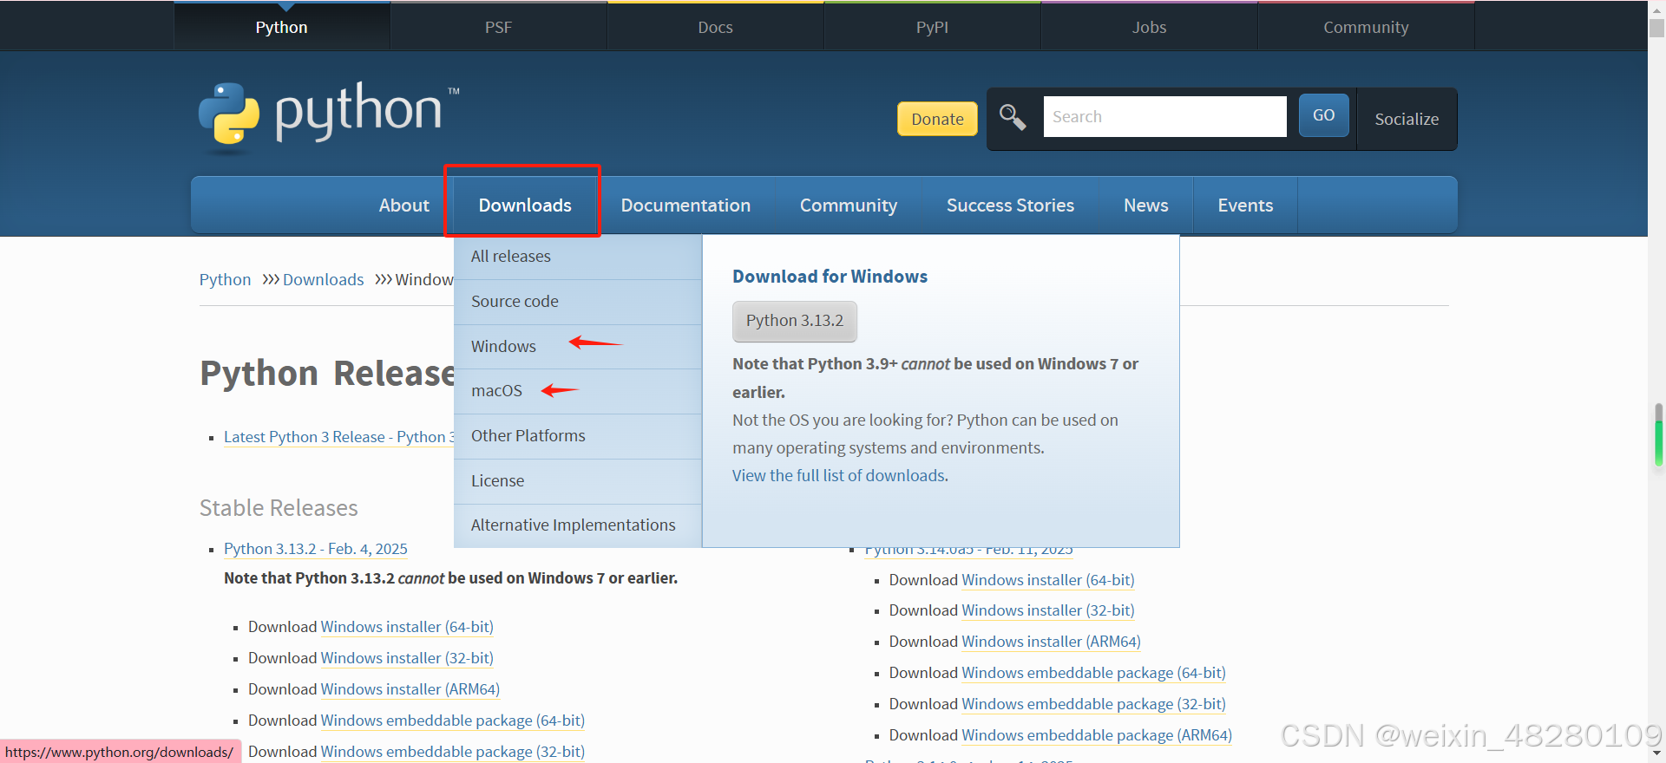Open the Jobs top-bar tab

1149,27
